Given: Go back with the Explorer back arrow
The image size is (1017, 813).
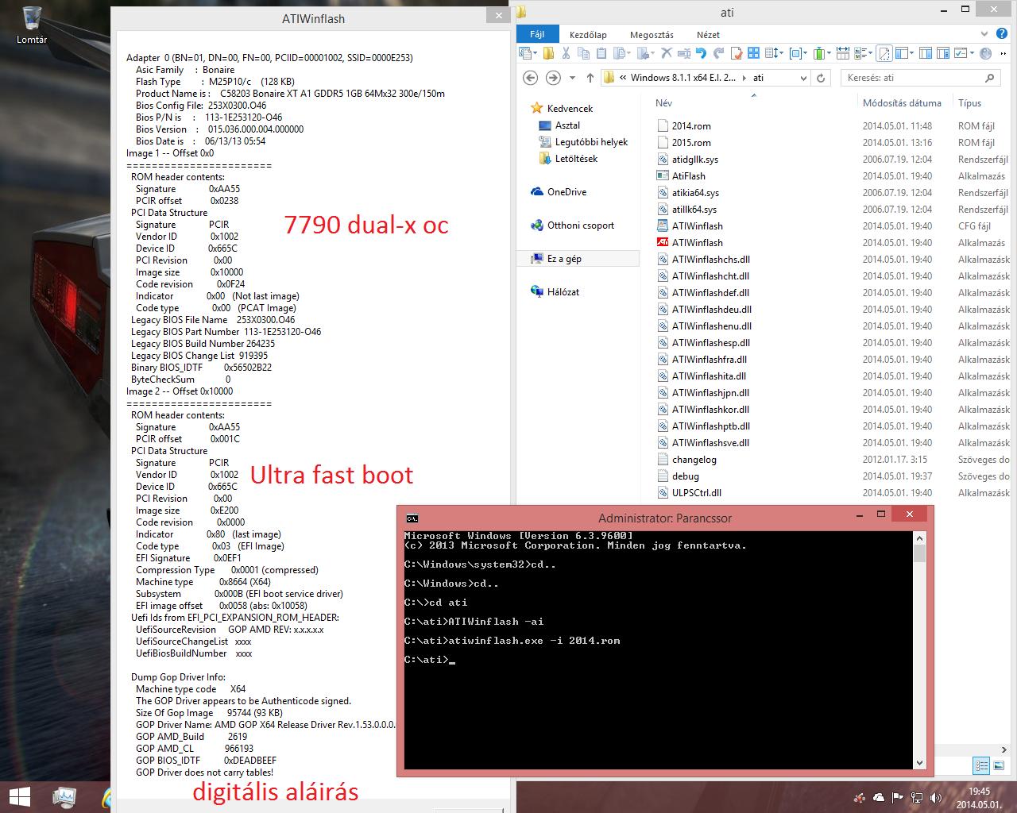Looking at the screenshot, I should click(531, 78).
